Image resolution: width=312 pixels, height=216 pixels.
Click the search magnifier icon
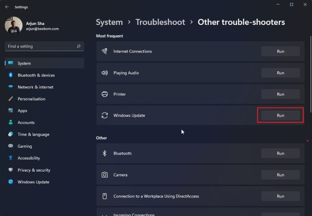pyautogui.click(x=78, y=46)
